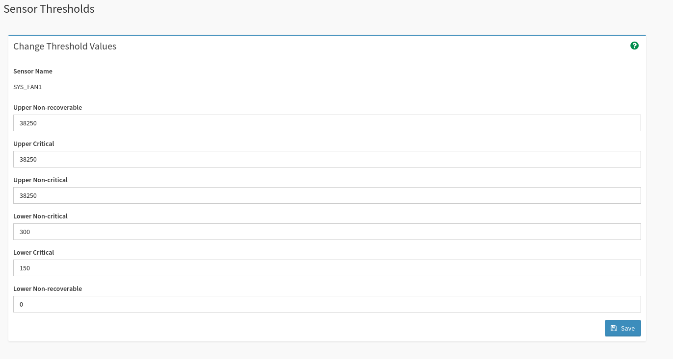Select the Upper Non-critical label text
Viewport: 673px width, 359px height.
[41, 180]
